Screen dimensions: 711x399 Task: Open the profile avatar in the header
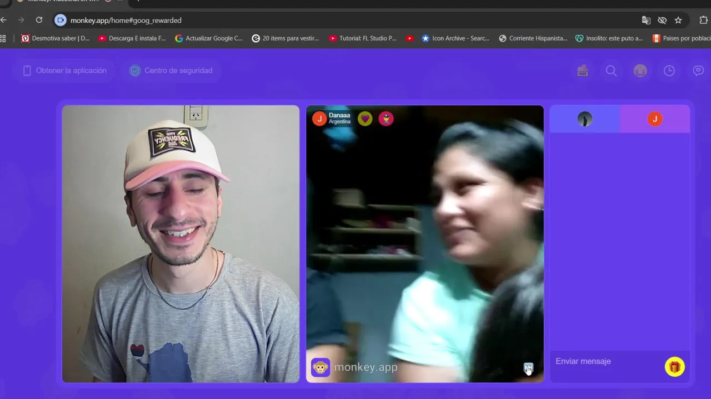(640, 70)
